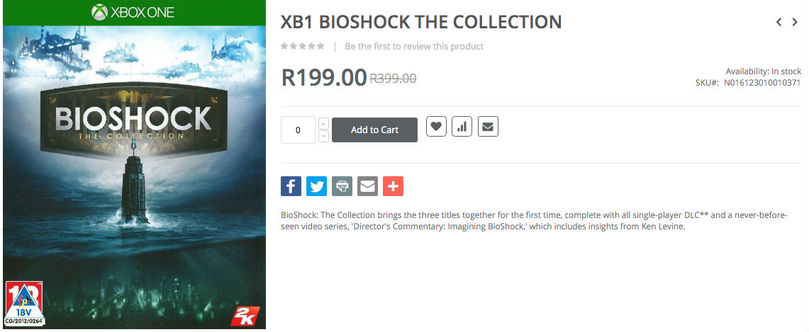Decrease quantity with the down arrow
This screenshot has width=809, height=332.
tap(324, 136)
